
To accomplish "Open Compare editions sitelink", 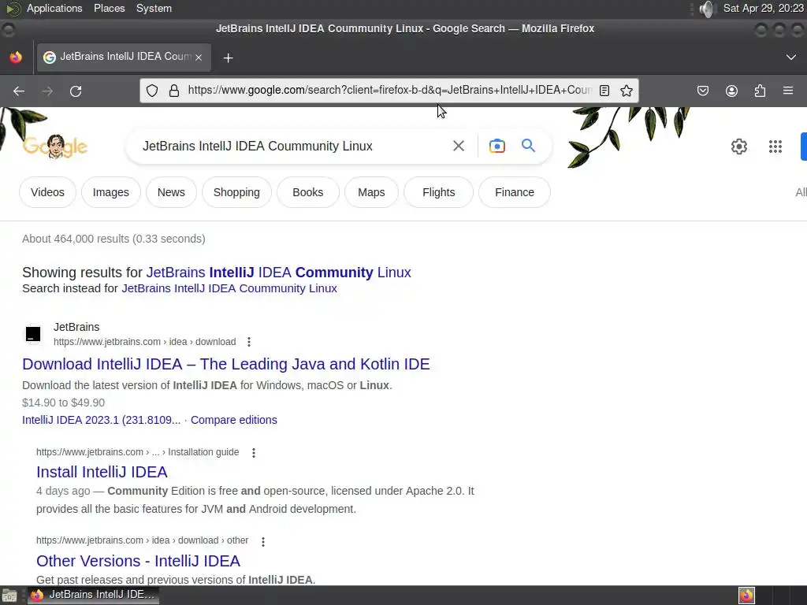I will point(233,421).
